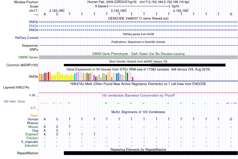This screenshot has height=159, width=238.
Task: Open the GENCODE V49lift37 track title
Action: point(138,18)
